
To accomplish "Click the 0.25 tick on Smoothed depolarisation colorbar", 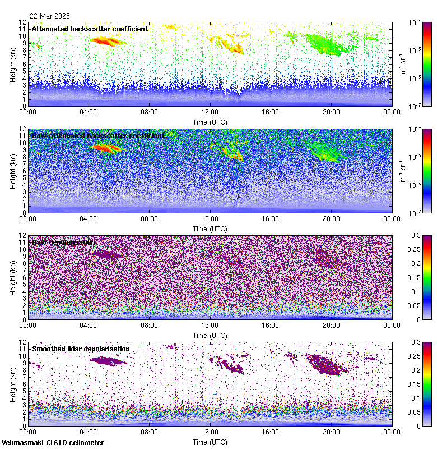I will coord(414,356).
